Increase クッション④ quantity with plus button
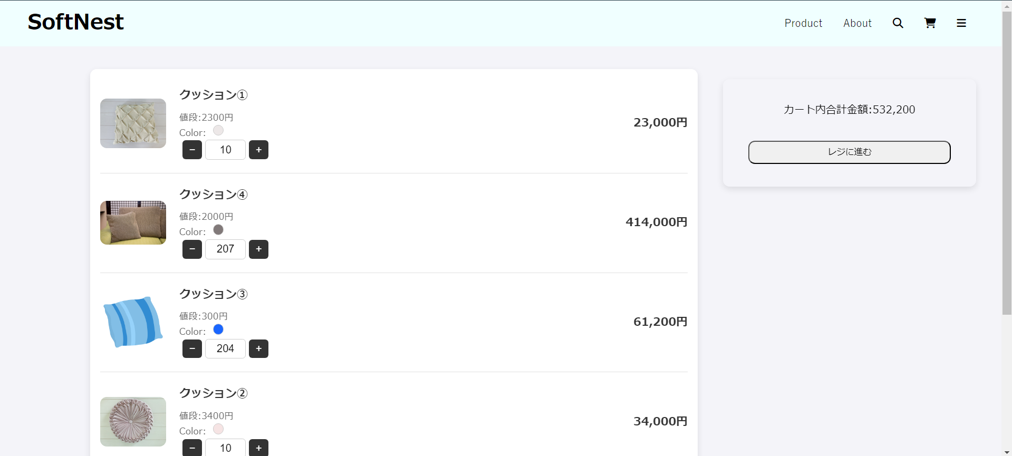Viewport: 1012px width, 456px height. (x=258, y=249)
